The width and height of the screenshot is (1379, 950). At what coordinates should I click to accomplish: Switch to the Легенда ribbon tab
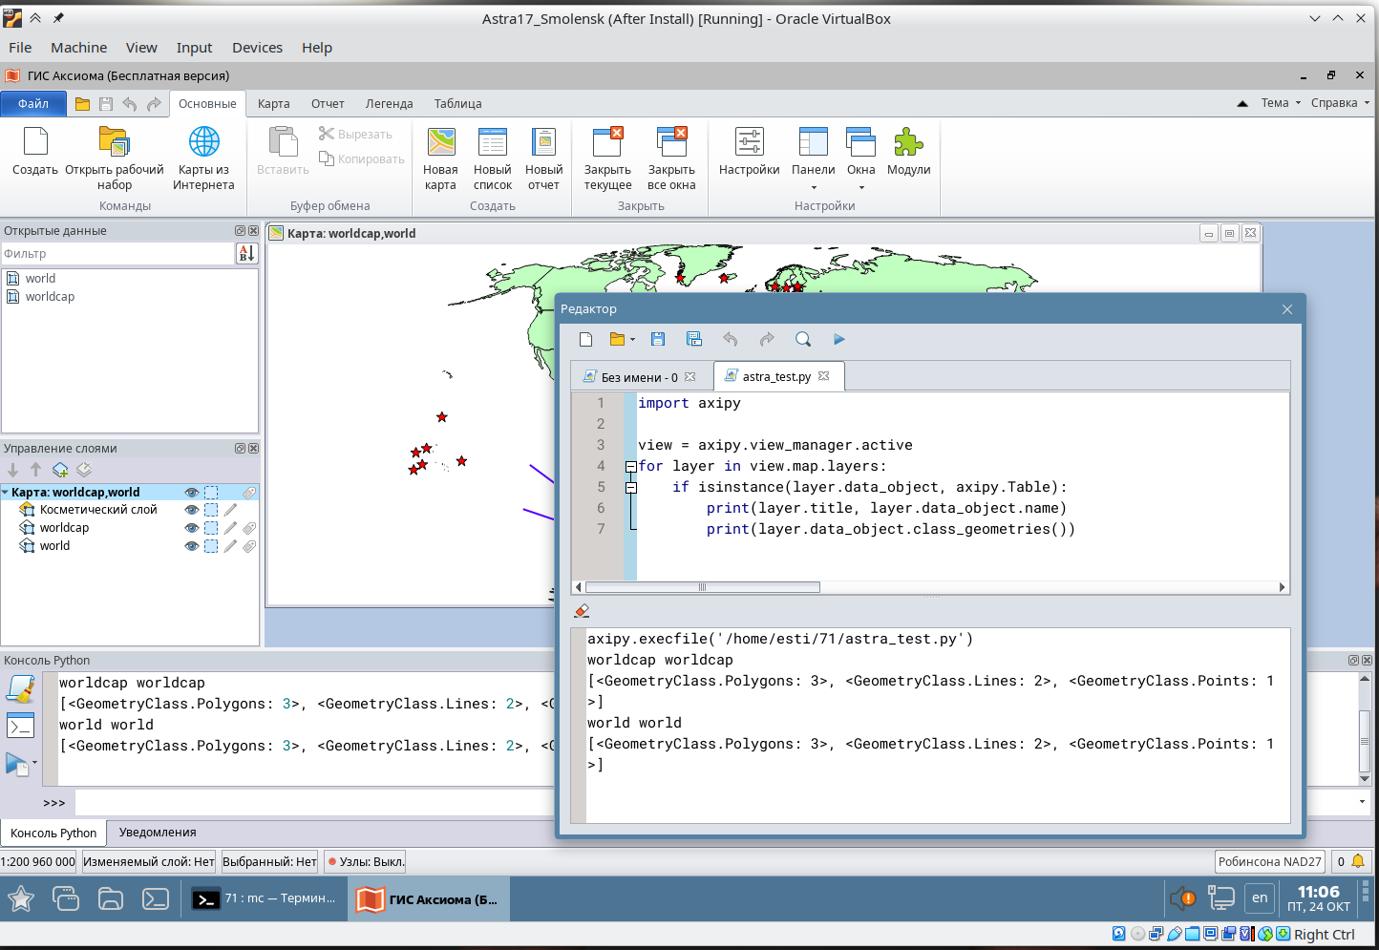pyautogui.click(x=389, y=103)
